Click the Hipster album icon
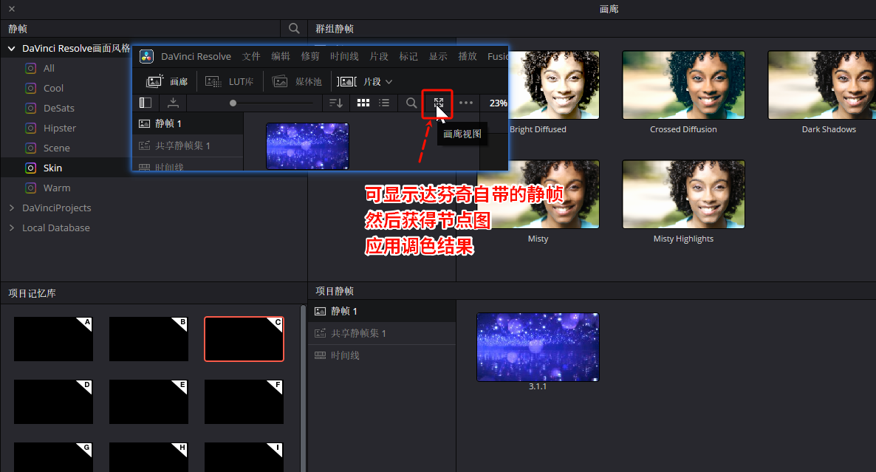The image size is (876, 472). 31,129
